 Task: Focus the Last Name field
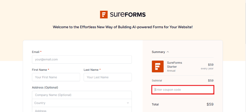tap(108, 77)
